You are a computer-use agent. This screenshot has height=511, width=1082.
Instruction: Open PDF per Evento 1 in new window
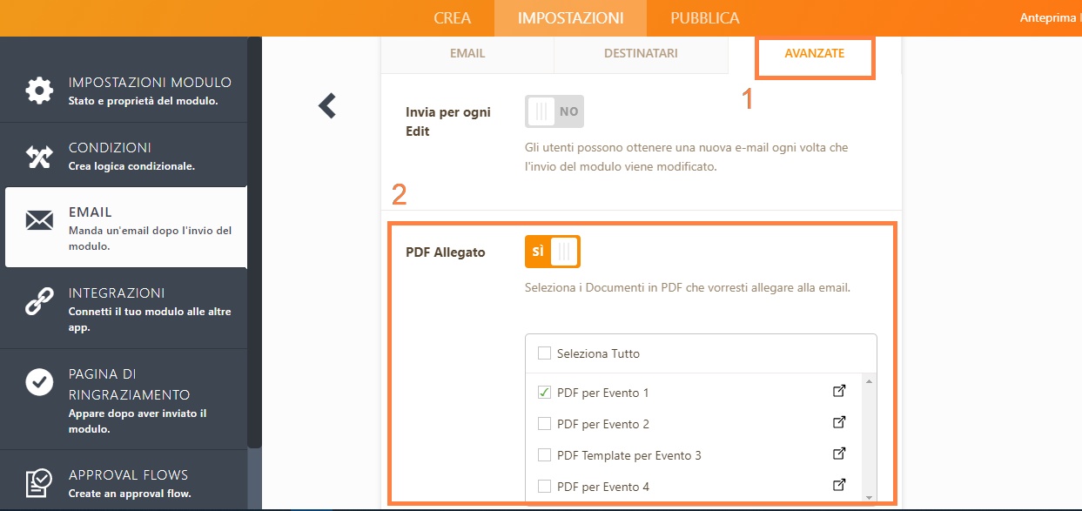pos(839,392)
